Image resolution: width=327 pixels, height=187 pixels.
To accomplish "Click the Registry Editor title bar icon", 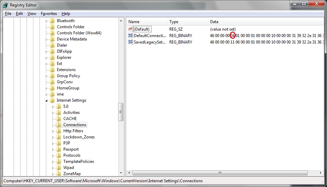I will point(5,5).
